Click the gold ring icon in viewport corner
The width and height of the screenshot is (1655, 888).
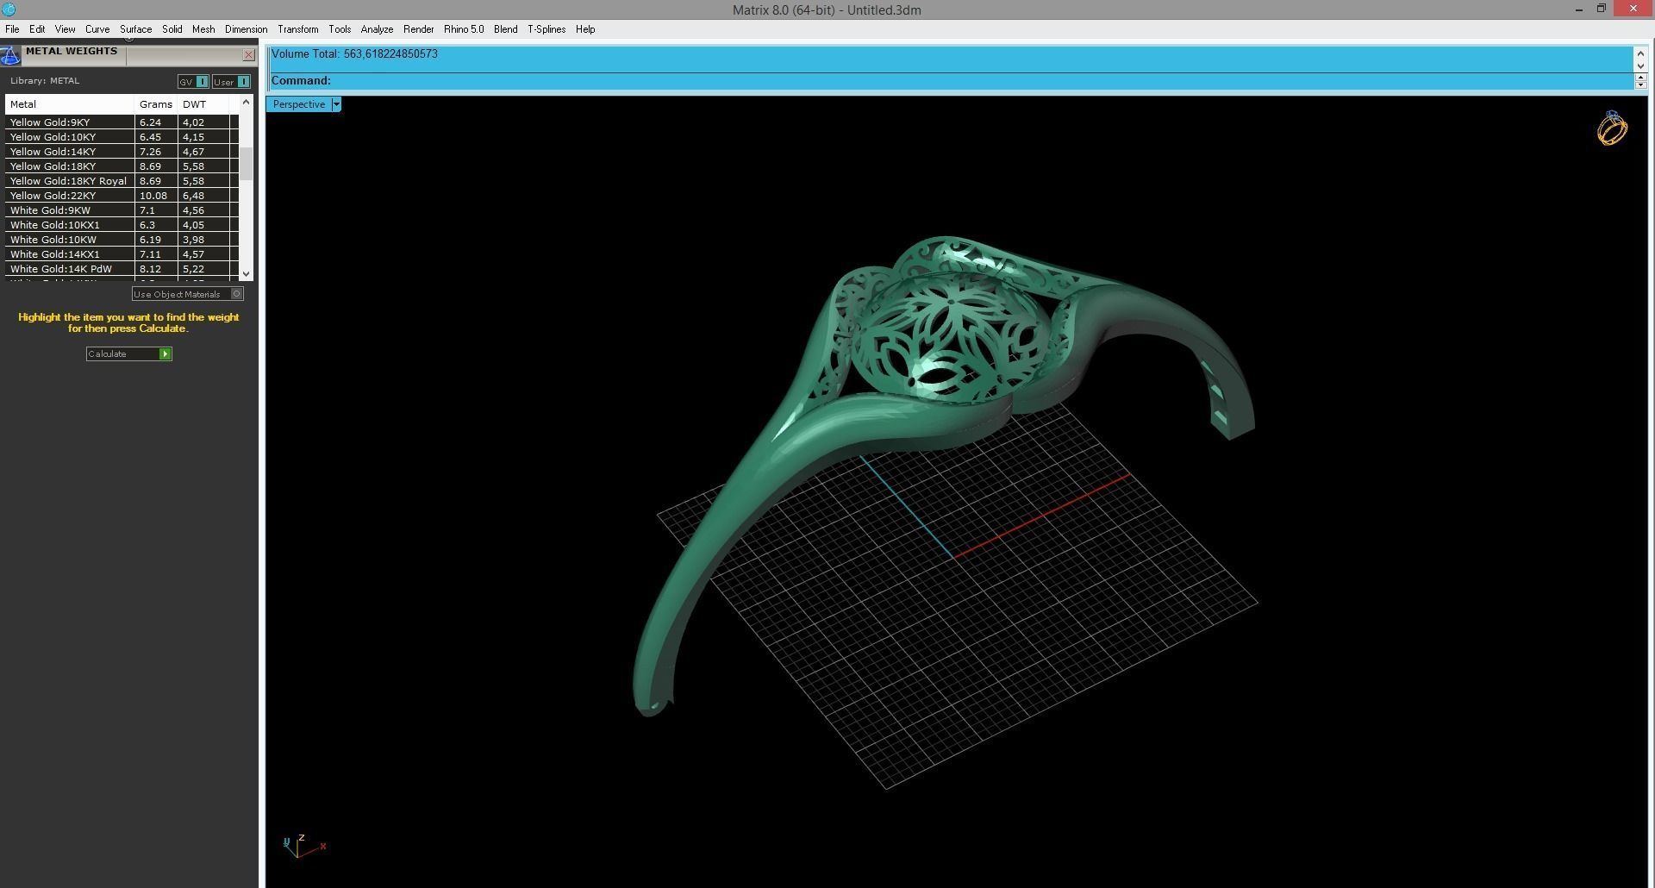(1612, 128)
